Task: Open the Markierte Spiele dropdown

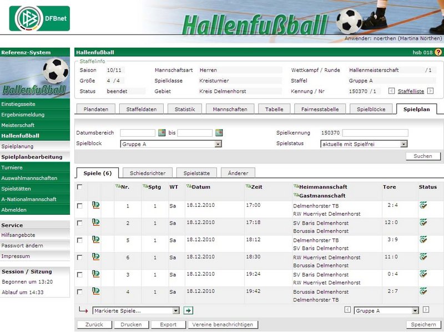Action: pos(176,311)
